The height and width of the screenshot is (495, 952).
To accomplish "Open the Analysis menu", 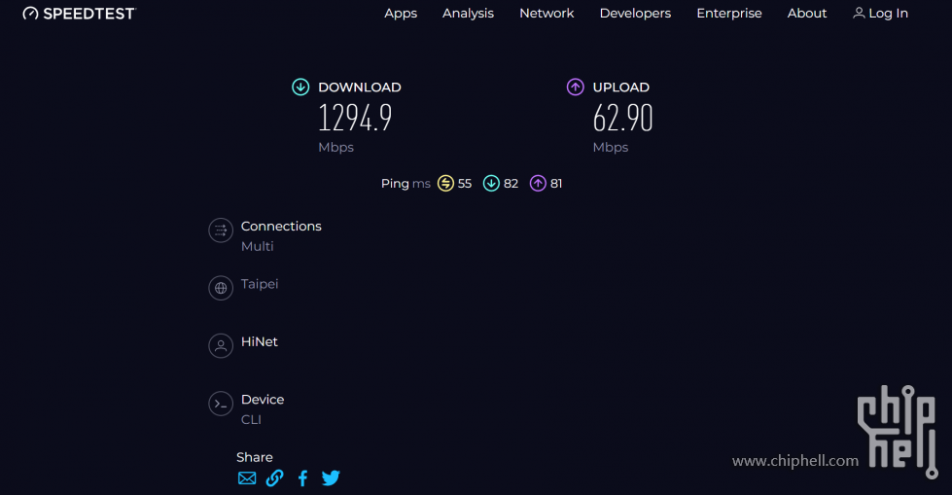I will (x=468, y=14).
